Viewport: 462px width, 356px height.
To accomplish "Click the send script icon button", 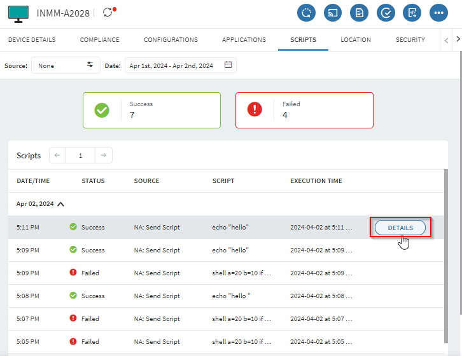I will pos(412,13).
